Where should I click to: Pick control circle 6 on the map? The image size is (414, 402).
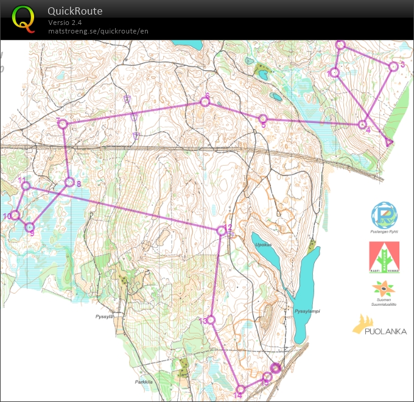coord(205,102)
